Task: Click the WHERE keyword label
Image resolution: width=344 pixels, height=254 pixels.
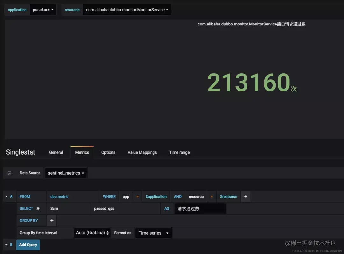Action: 109,197
